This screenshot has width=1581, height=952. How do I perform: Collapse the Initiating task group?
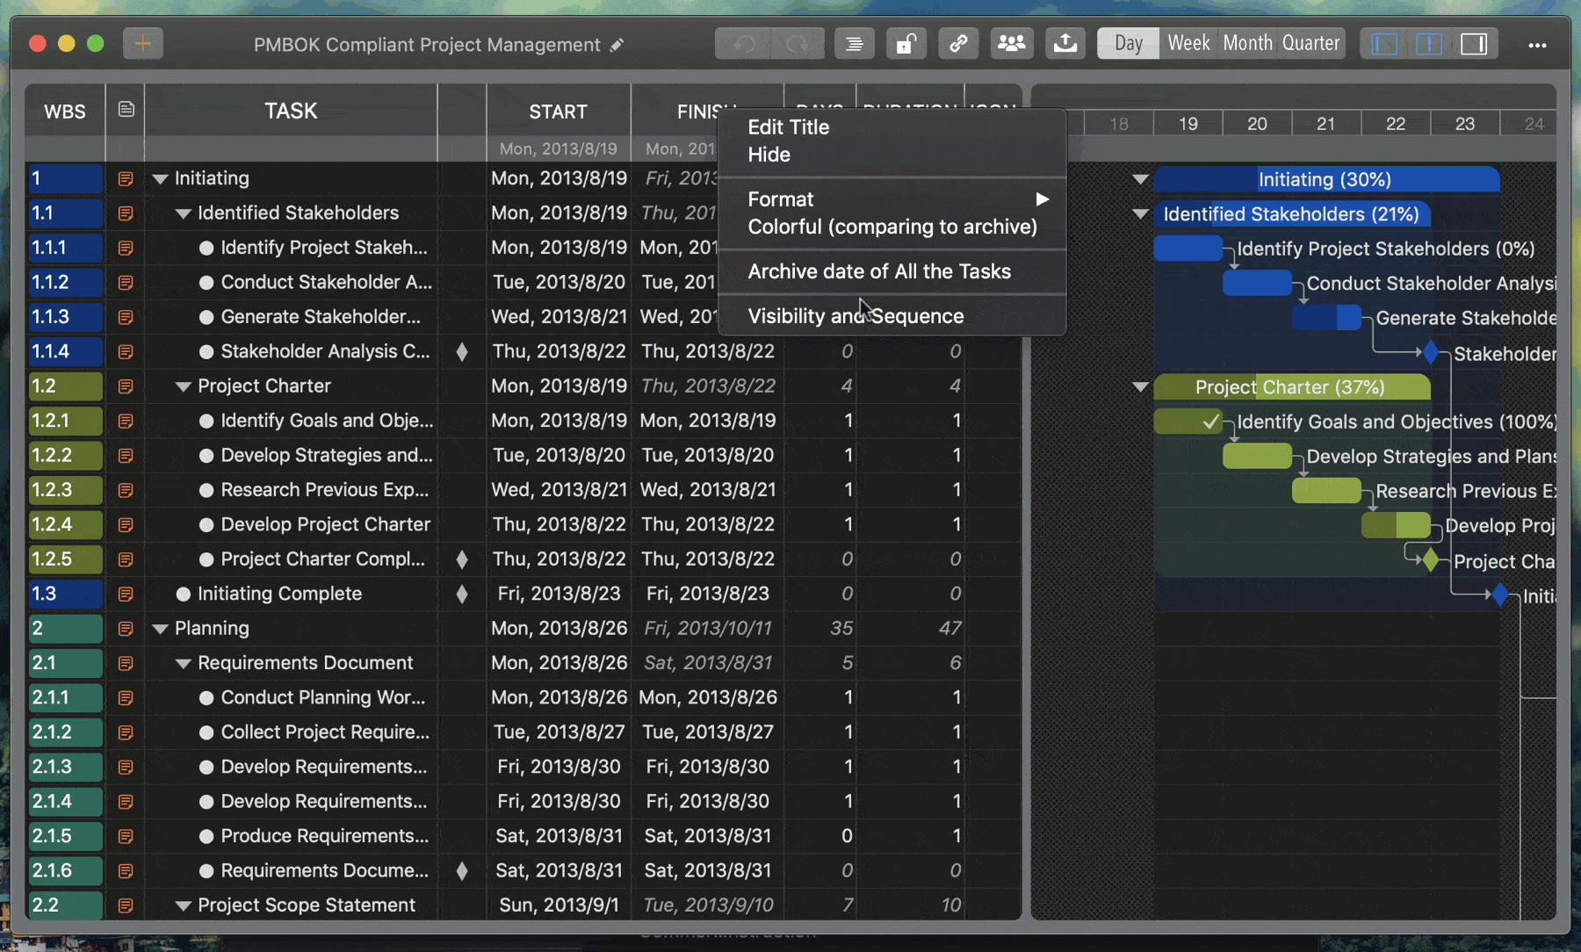160,179
